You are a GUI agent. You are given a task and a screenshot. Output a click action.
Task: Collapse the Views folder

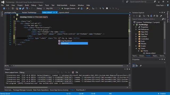point(136,48)
